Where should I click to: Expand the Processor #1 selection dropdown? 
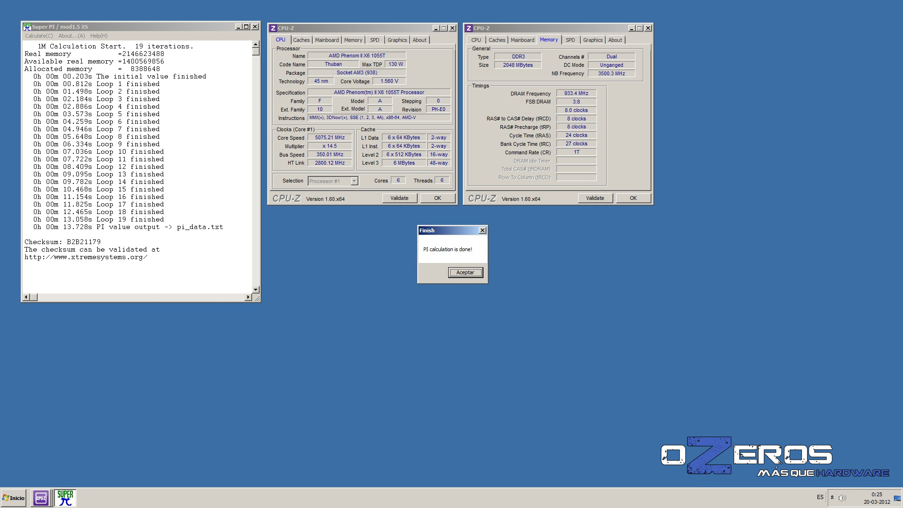tap(354, 181)
